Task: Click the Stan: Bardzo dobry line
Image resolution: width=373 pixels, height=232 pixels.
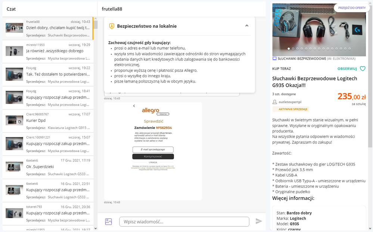Action: point(294,213)
